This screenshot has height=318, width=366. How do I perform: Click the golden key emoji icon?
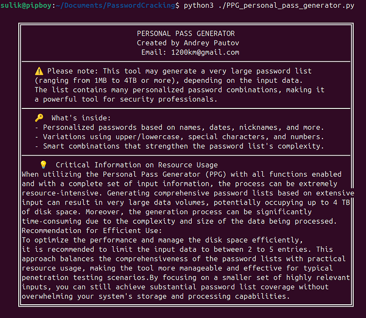39,118
